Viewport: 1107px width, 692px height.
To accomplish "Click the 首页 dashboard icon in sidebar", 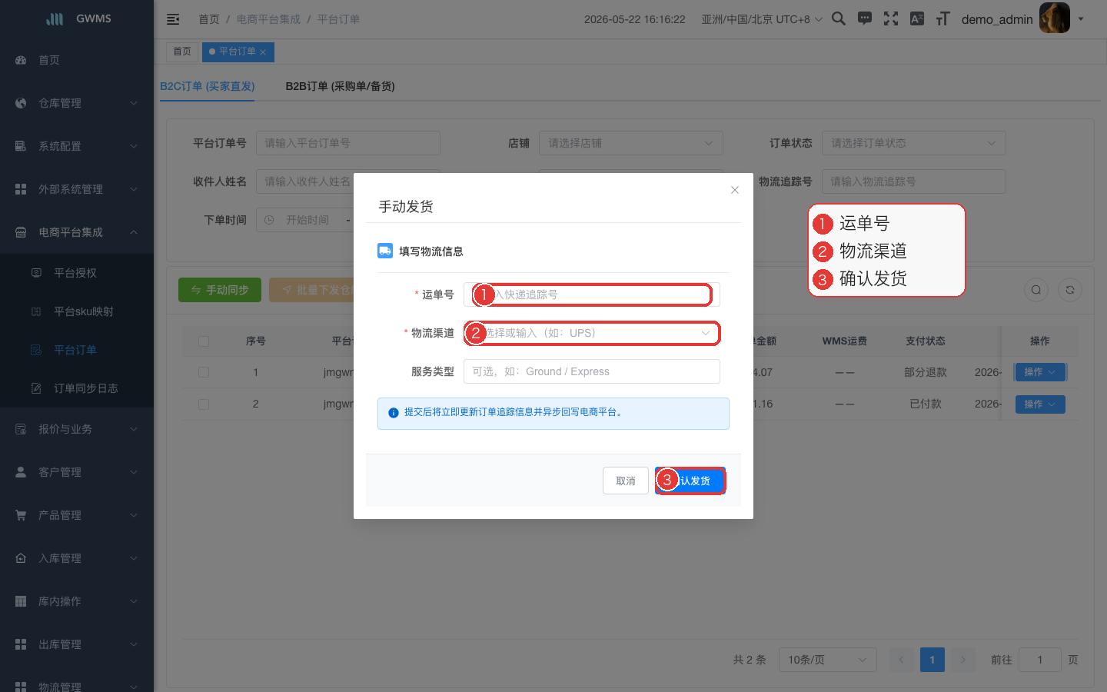I will [21, 60].
